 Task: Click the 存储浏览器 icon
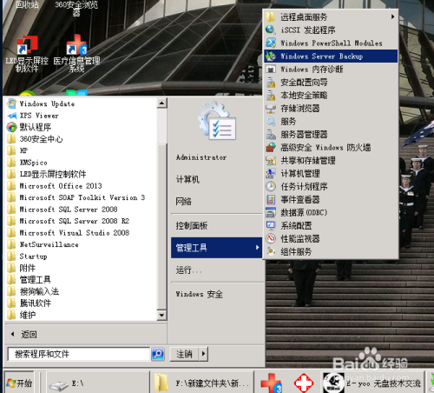click(x=271, y=109)
